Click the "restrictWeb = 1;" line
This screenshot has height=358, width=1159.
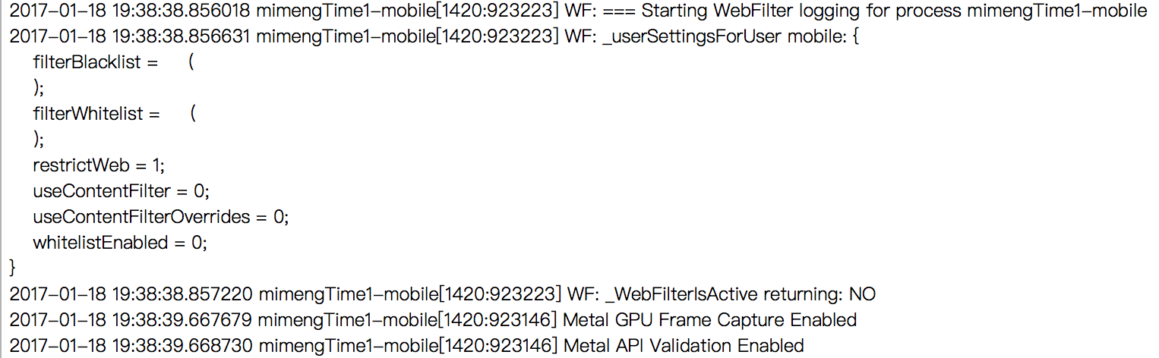coord(98,165)
